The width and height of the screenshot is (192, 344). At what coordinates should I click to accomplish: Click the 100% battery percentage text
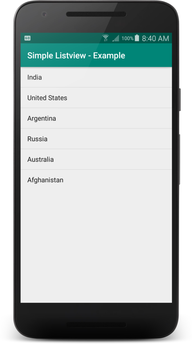click(127, 38)
